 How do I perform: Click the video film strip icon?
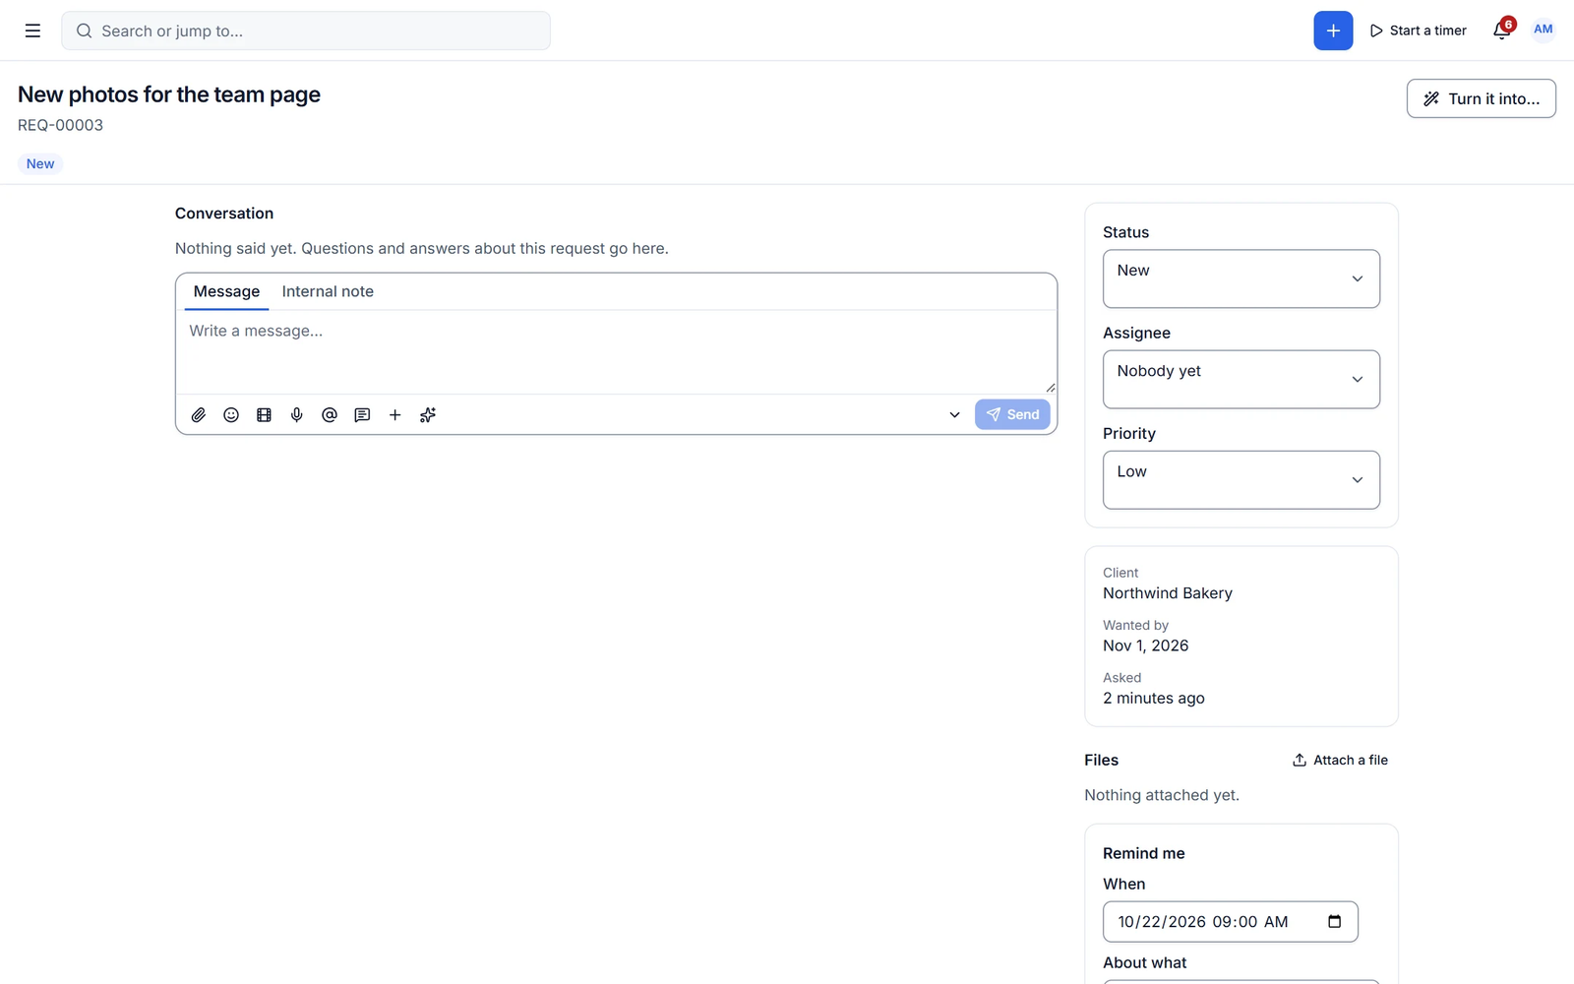tap(264, 415)
